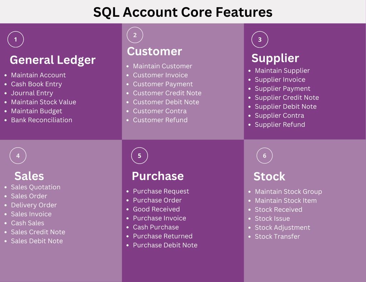Select the Customer Credit Note entry
Image resolution: width=366 pixels, height=282 pixels.
tap(167, 93)
